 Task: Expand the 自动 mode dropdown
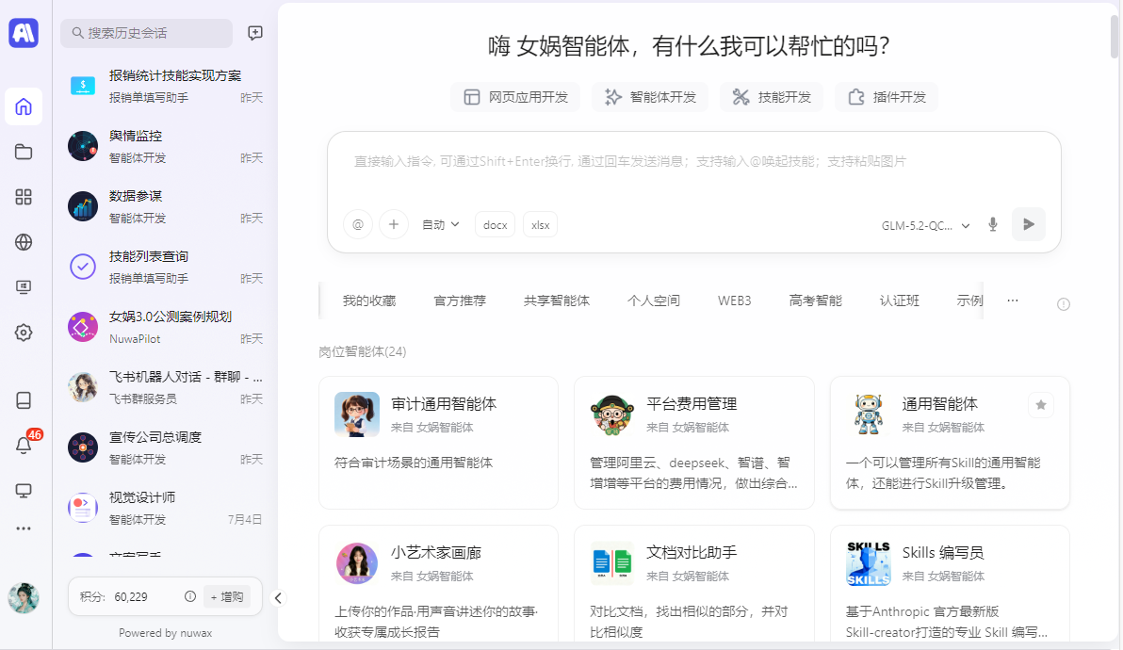[x=441, y=225]
